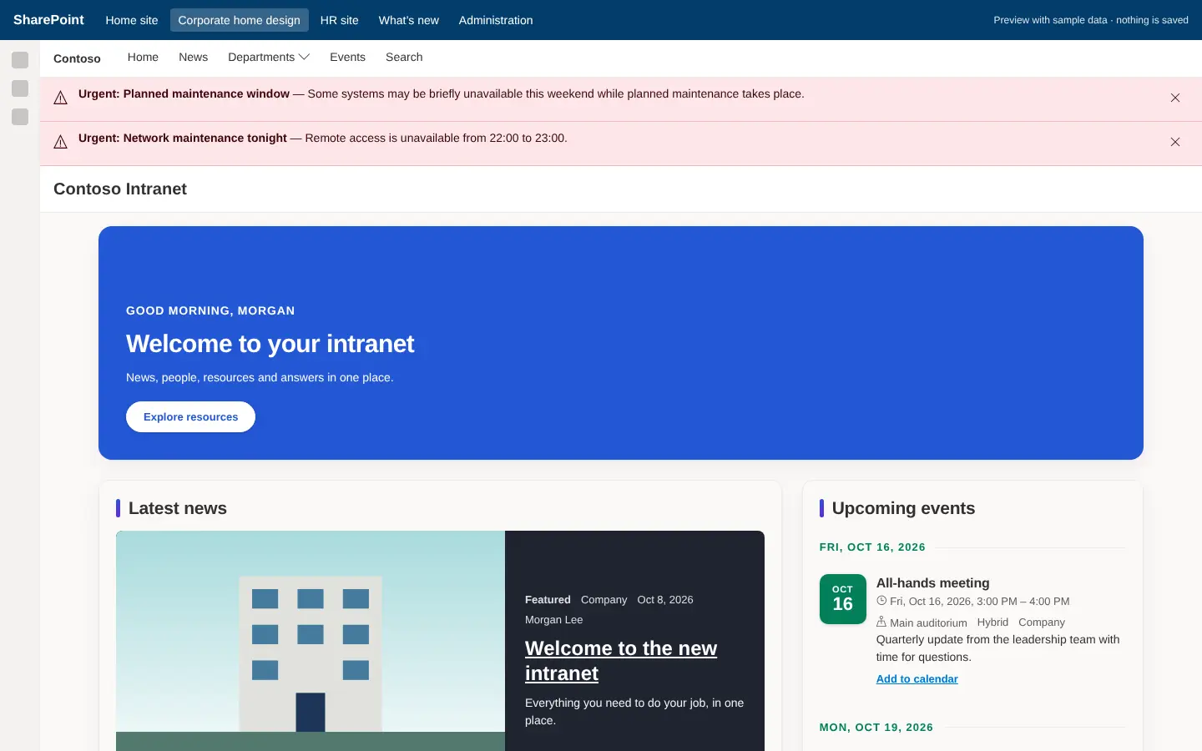This screenshot has height=751, width=1202.
Task: Click the first placeholder icon in left rail
Action: pos(20,60)
